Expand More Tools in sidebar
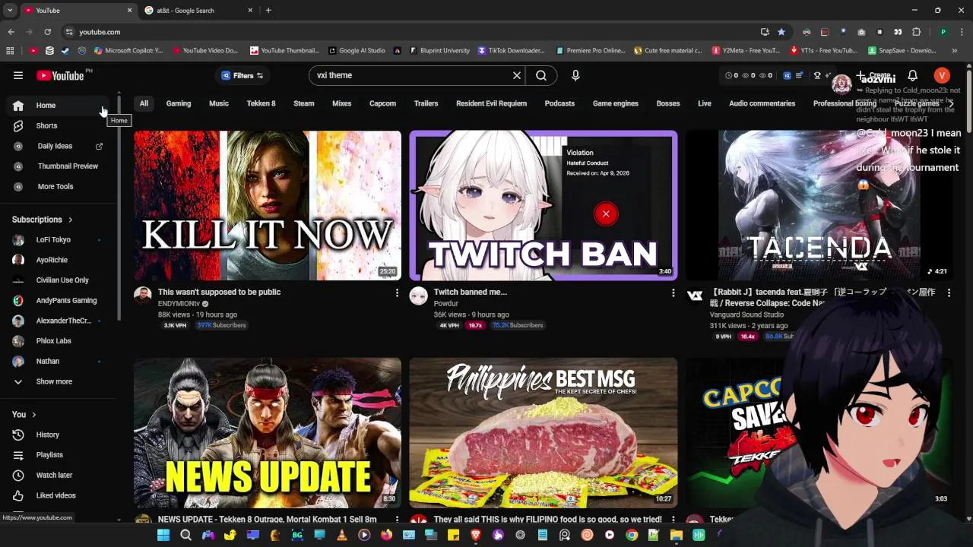Screen dimensions: 973x547 pyautogui.click(x=57, y=186)
